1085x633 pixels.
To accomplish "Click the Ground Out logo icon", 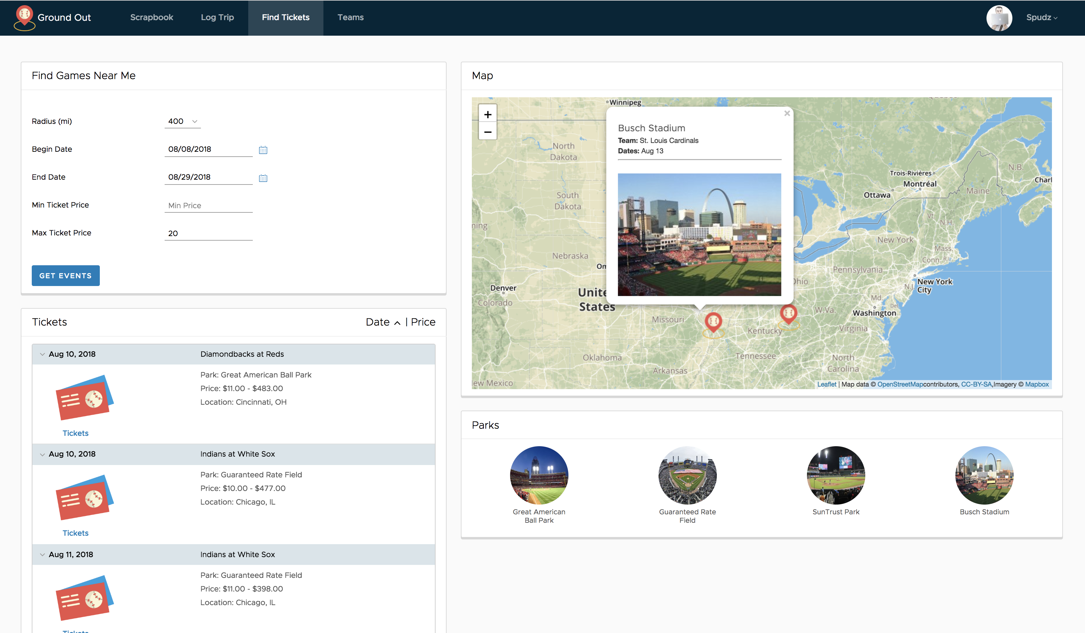I will [x=23, y=17].
